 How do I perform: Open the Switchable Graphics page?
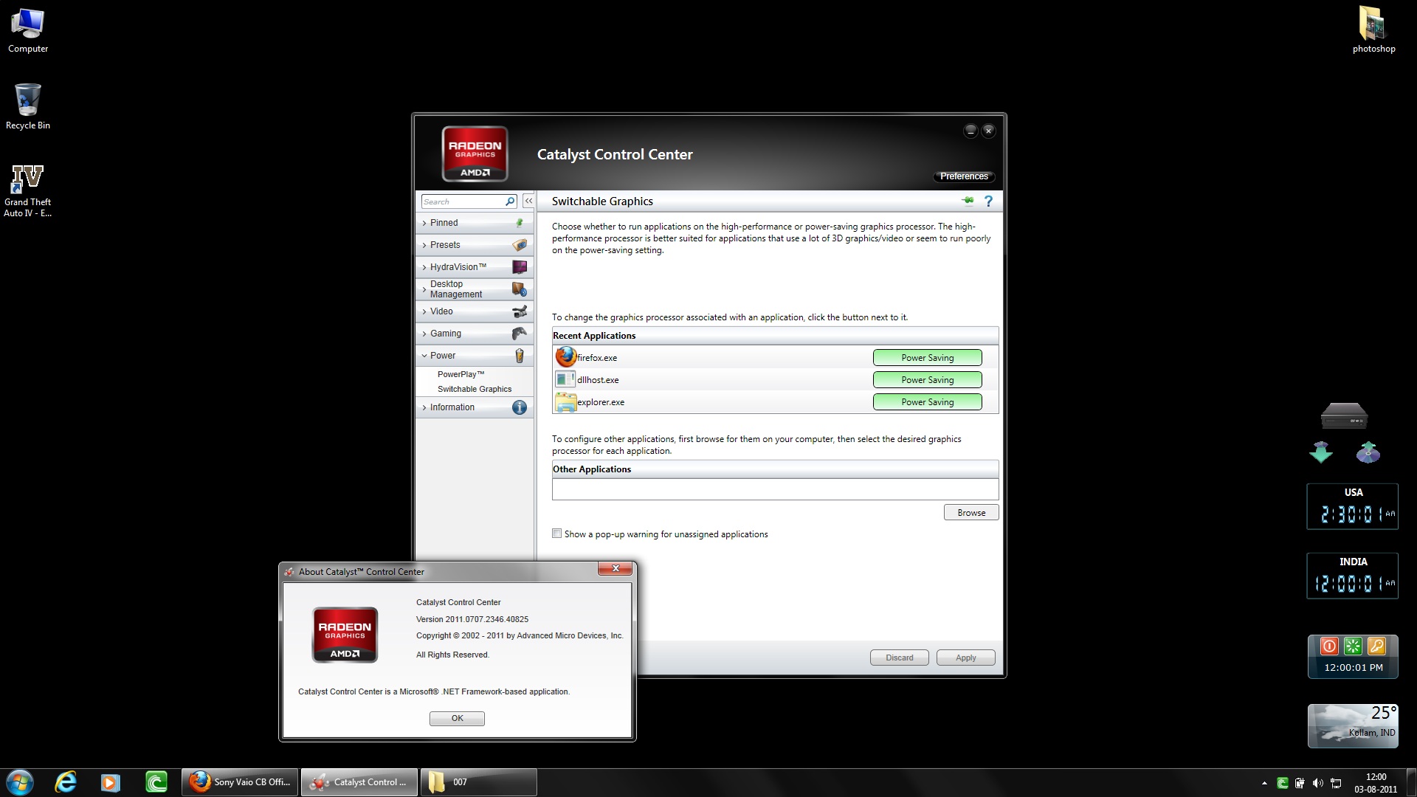pos(474,389)
